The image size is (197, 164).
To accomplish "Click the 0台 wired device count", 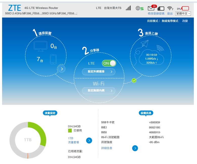I will click(54, 46).
